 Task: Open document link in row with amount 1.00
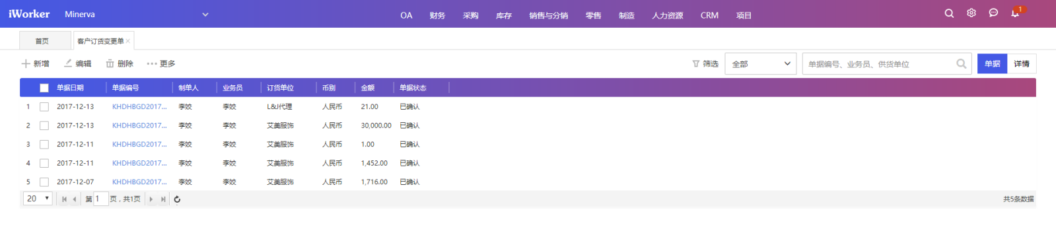click(139, 145)
